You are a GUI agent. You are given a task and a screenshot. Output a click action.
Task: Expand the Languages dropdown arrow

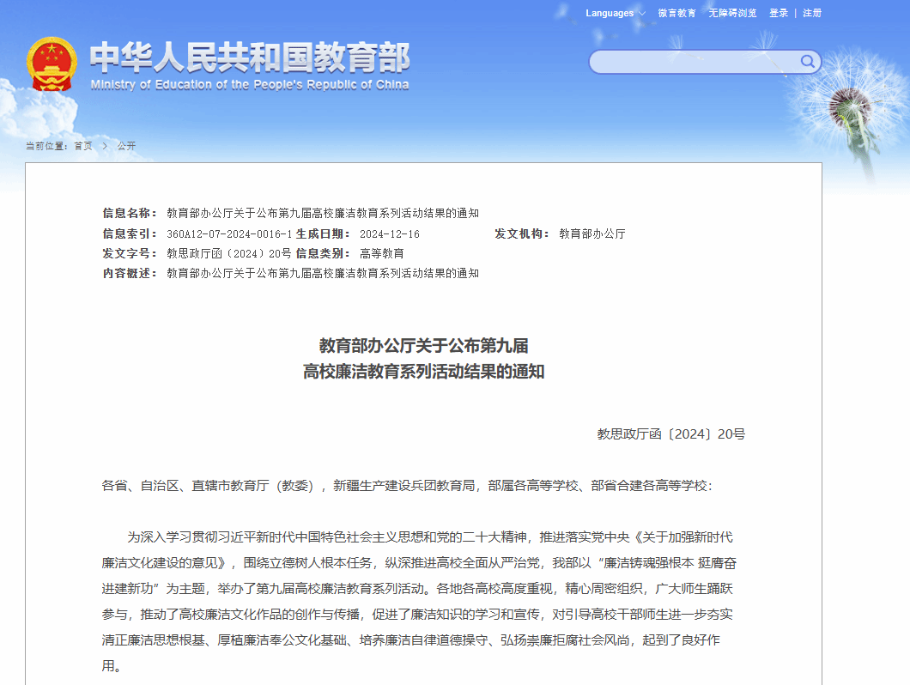pos(642,14)
